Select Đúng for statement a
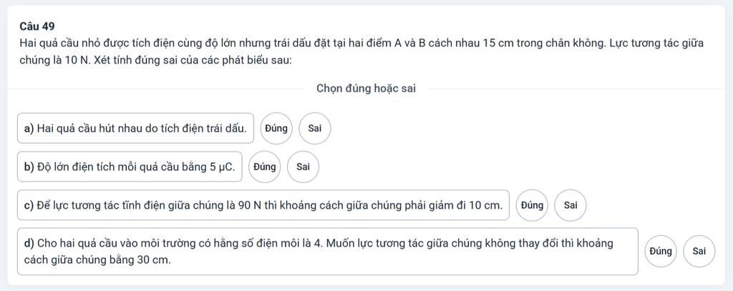The width and height of the screenshot is (733, 291). point(276,129)
